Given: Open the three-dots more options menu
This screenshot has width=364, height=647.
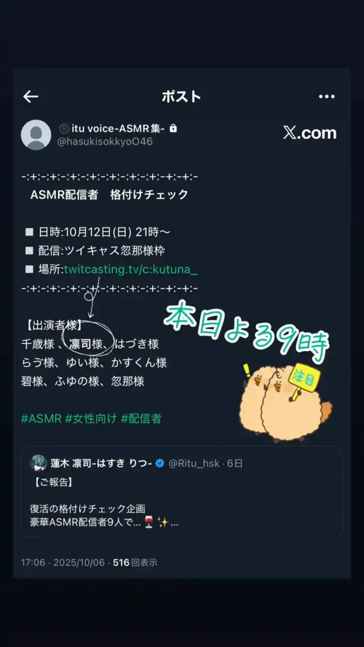Looking at the screenshot, I should [x=326, y=97].
